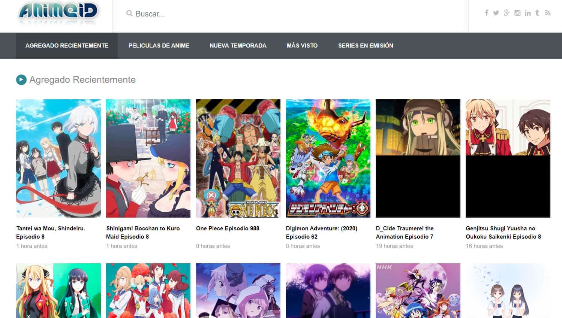Click Tantei wa Mou, Shindeiru. Episodio 8 title
Screen dimensions: 562x318
51,232
